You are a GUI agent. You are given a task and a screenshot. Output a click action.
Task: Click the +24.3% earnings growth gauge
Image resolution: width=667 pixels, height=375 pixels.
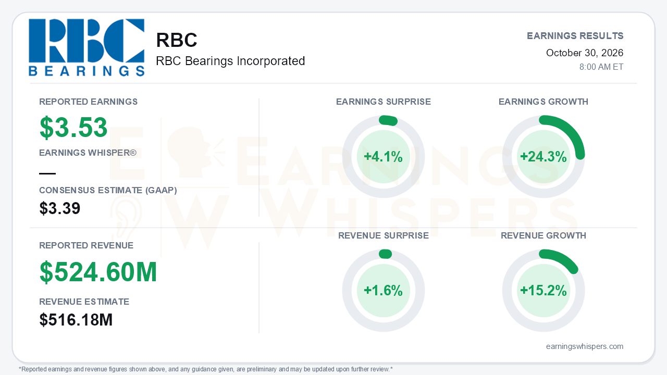pyautogui.click(x=544, y=157)
